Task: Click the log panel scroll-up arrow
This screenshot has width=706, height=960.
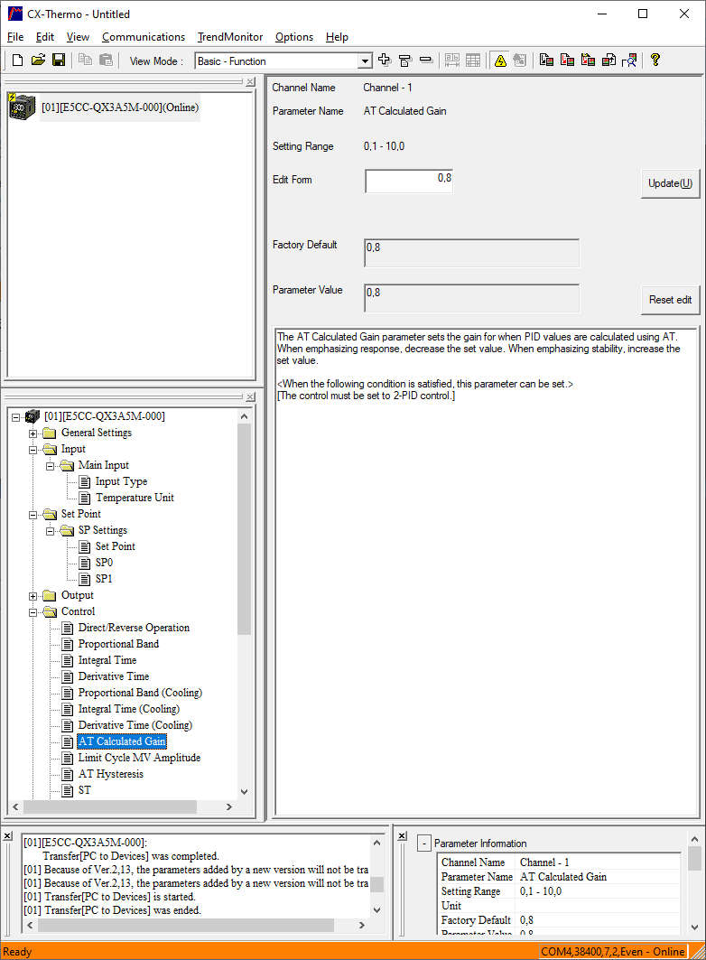Action: click(376, 843)
